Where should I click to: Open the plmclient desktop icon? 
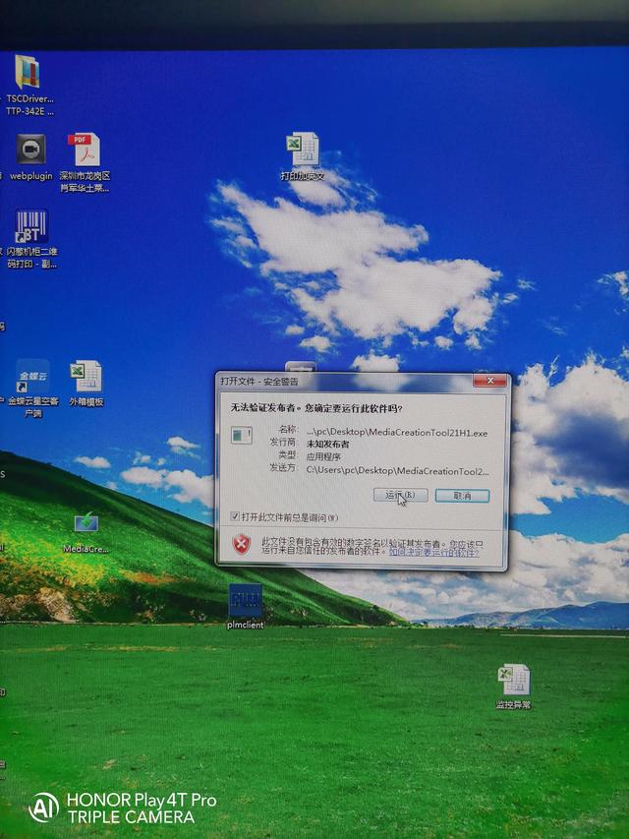pyautogui.click(x=245, y=601)
